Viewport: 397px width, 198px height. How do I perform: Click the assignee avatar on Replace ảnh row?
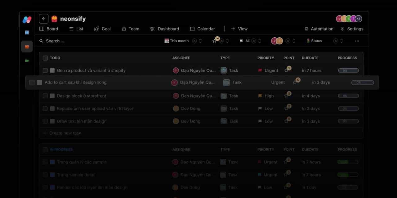pos(176,108)
